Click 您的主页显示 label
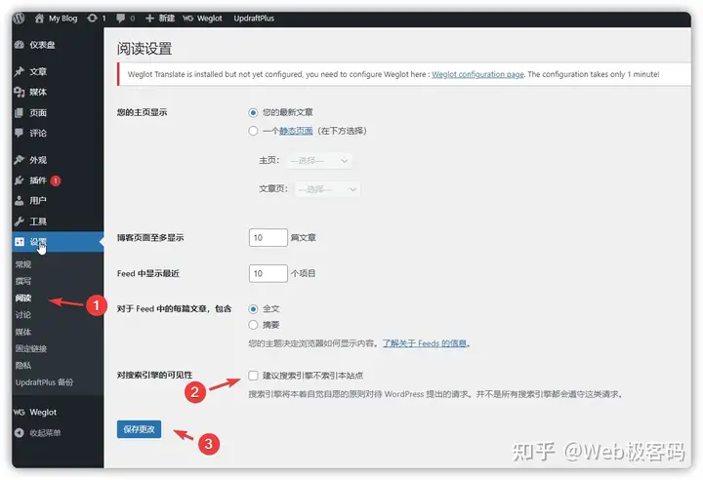The image size is (703, 480). coord(143,112)
